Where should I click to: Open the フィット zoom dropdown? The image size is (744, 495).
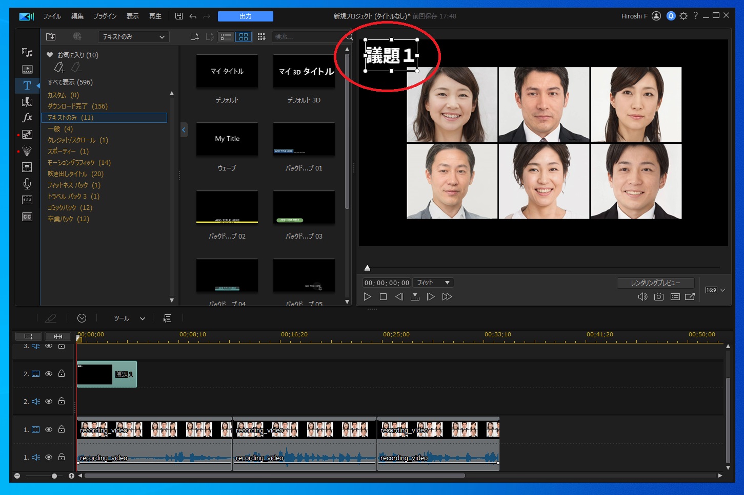433,283
